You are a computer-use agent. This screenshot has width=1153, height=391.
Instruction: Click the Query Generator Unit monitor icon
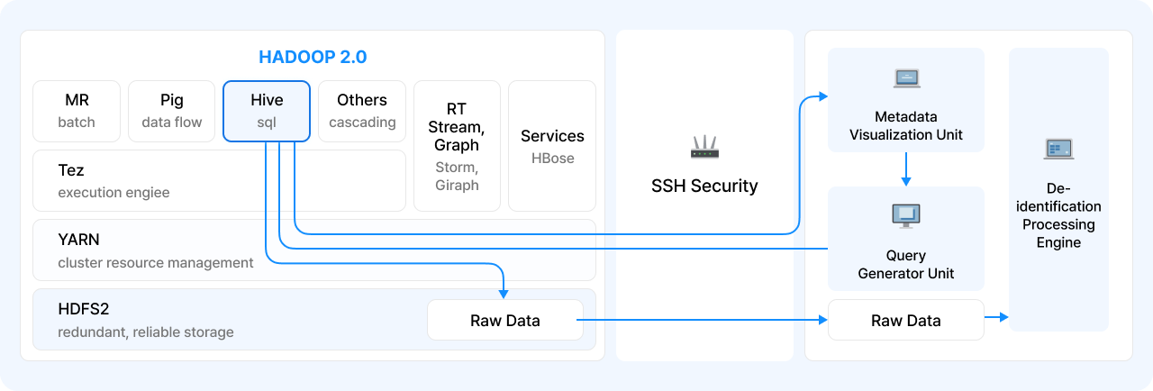905,215
